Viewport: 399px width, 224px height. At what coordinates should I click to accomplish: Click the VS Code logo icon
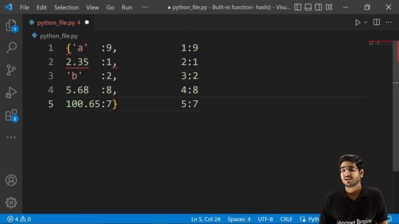click(x=8, y=7)
